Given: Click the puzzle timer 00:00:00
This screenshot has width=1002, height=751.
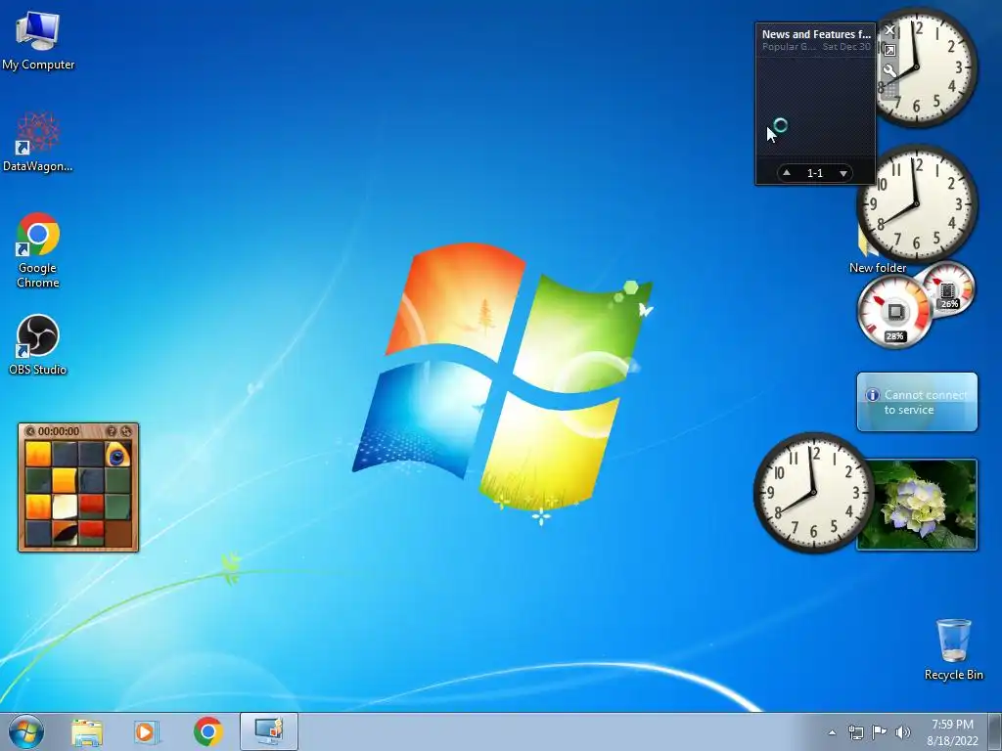Looking at the screenshot, I should tap(59, 431).
